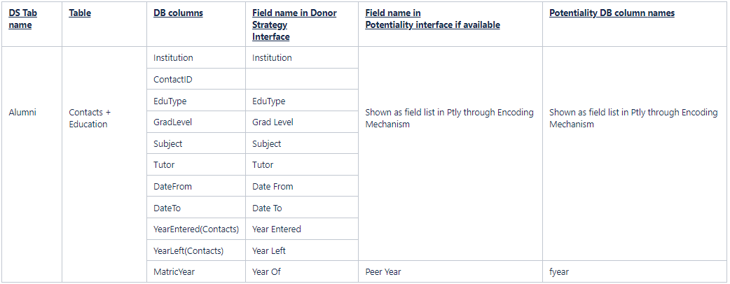Viewport: 730px width, 284px height.
Task: Select the 'MatricYear' cell
Action: point(174,272)
